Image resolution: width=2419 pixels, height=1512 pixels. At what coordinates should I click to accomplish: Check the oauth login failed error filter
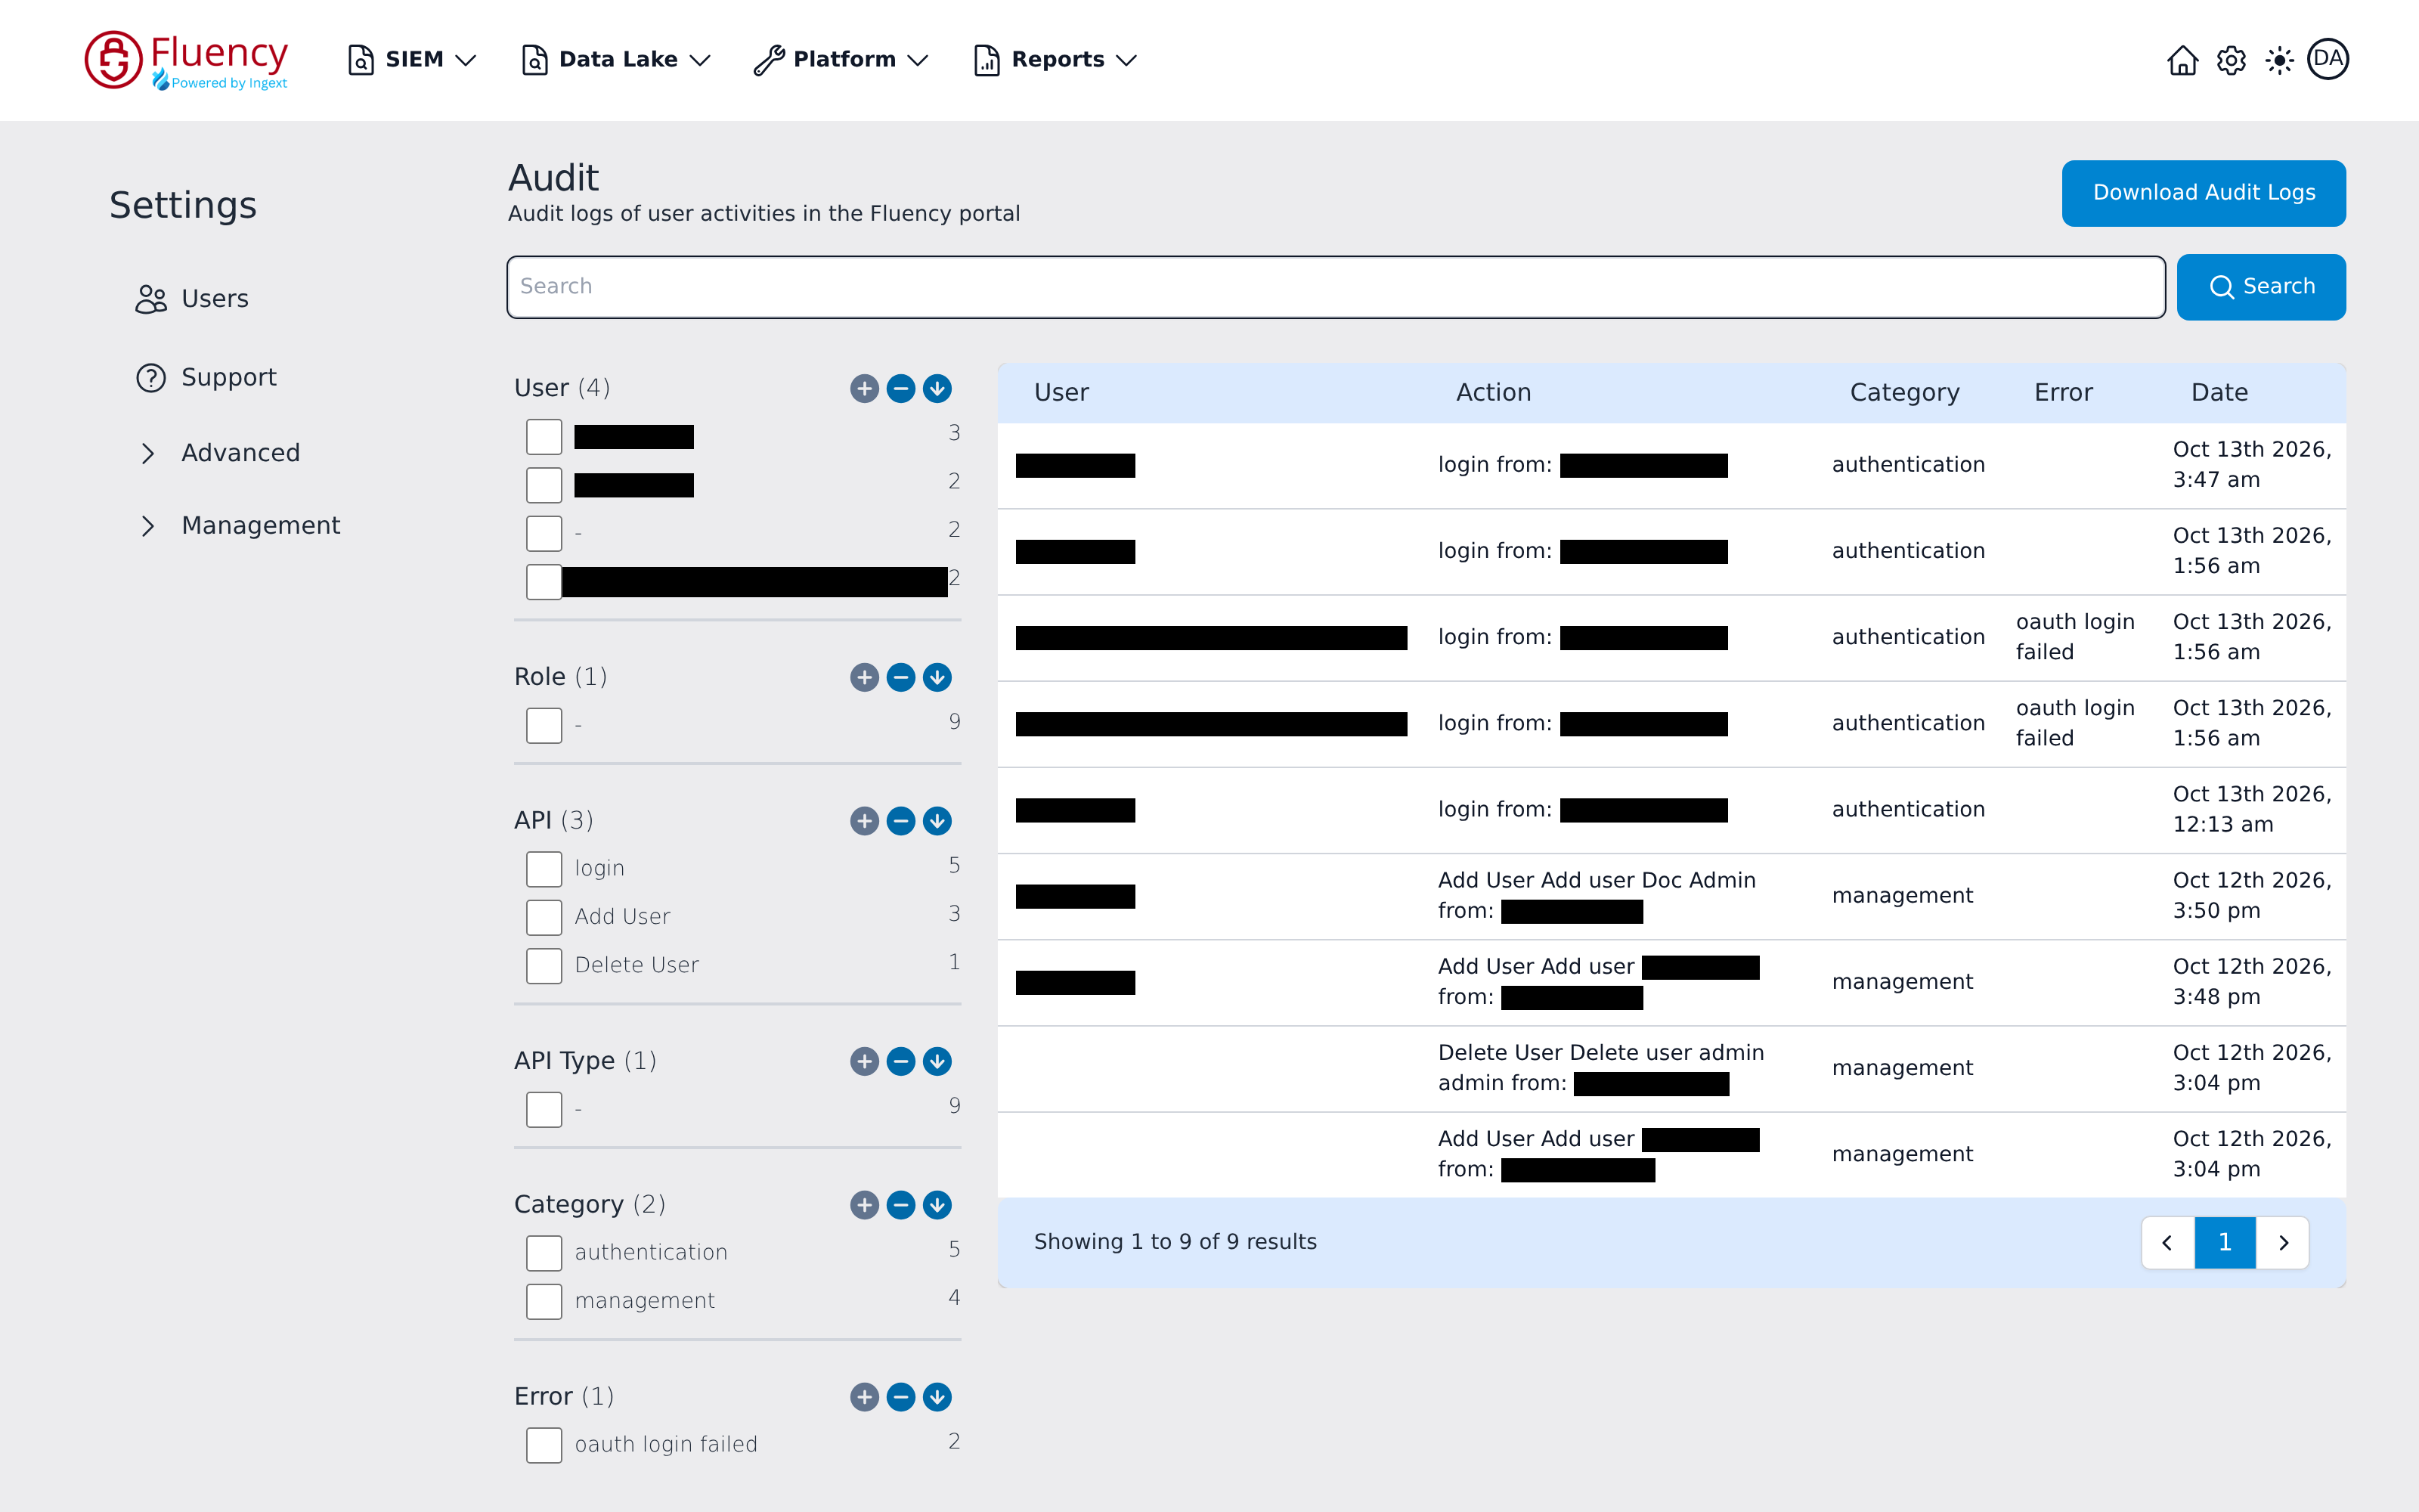(x=544, y=1445)
